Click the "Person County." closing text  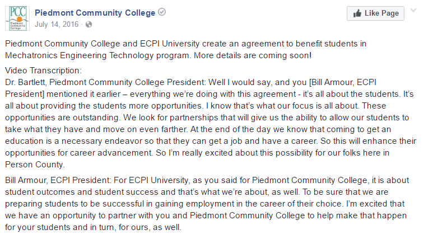[x=35, y=165]
